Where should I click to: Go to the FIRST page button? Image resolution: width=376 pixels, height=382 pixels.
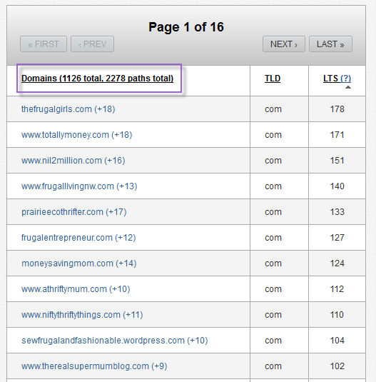[44, 44]
